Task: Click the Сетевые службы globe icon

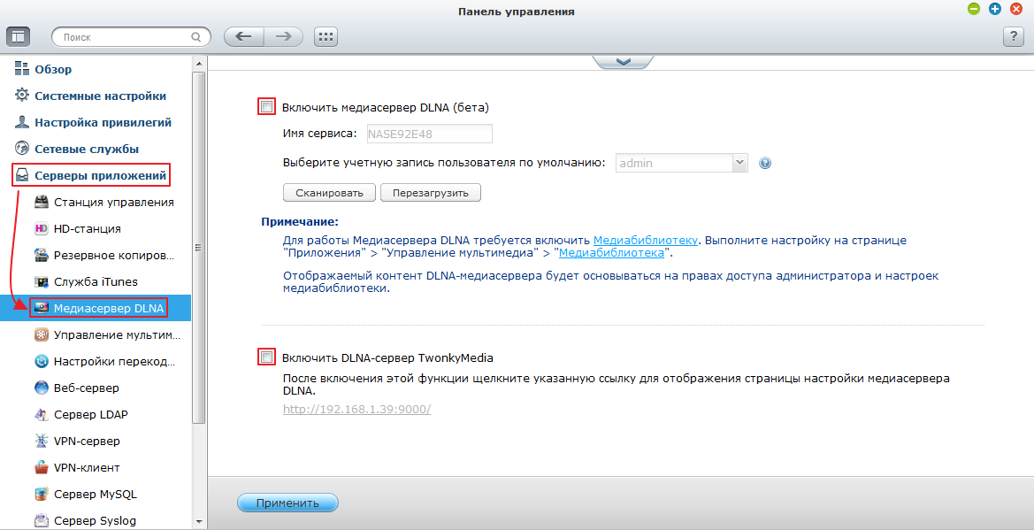Action: coord(22,149)
